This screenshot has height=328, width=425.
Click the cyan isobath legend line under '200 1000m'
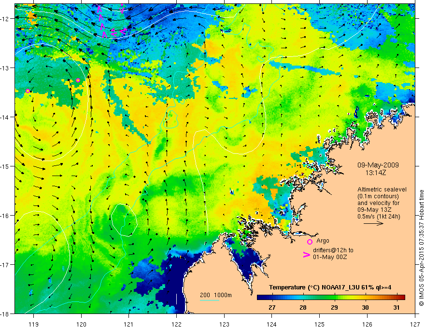pyautogui.click(x=210, y=300)
